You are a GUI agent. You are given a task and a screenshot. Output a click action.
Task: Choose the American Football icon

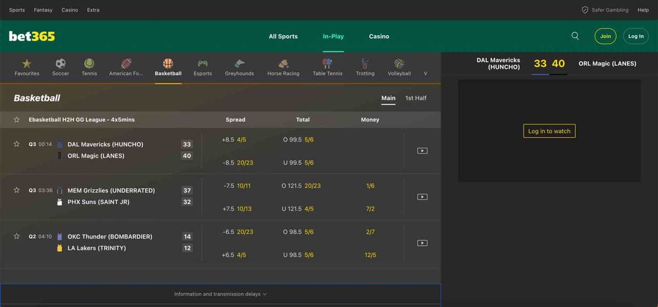pyautogui.click(x=126, y=63)
